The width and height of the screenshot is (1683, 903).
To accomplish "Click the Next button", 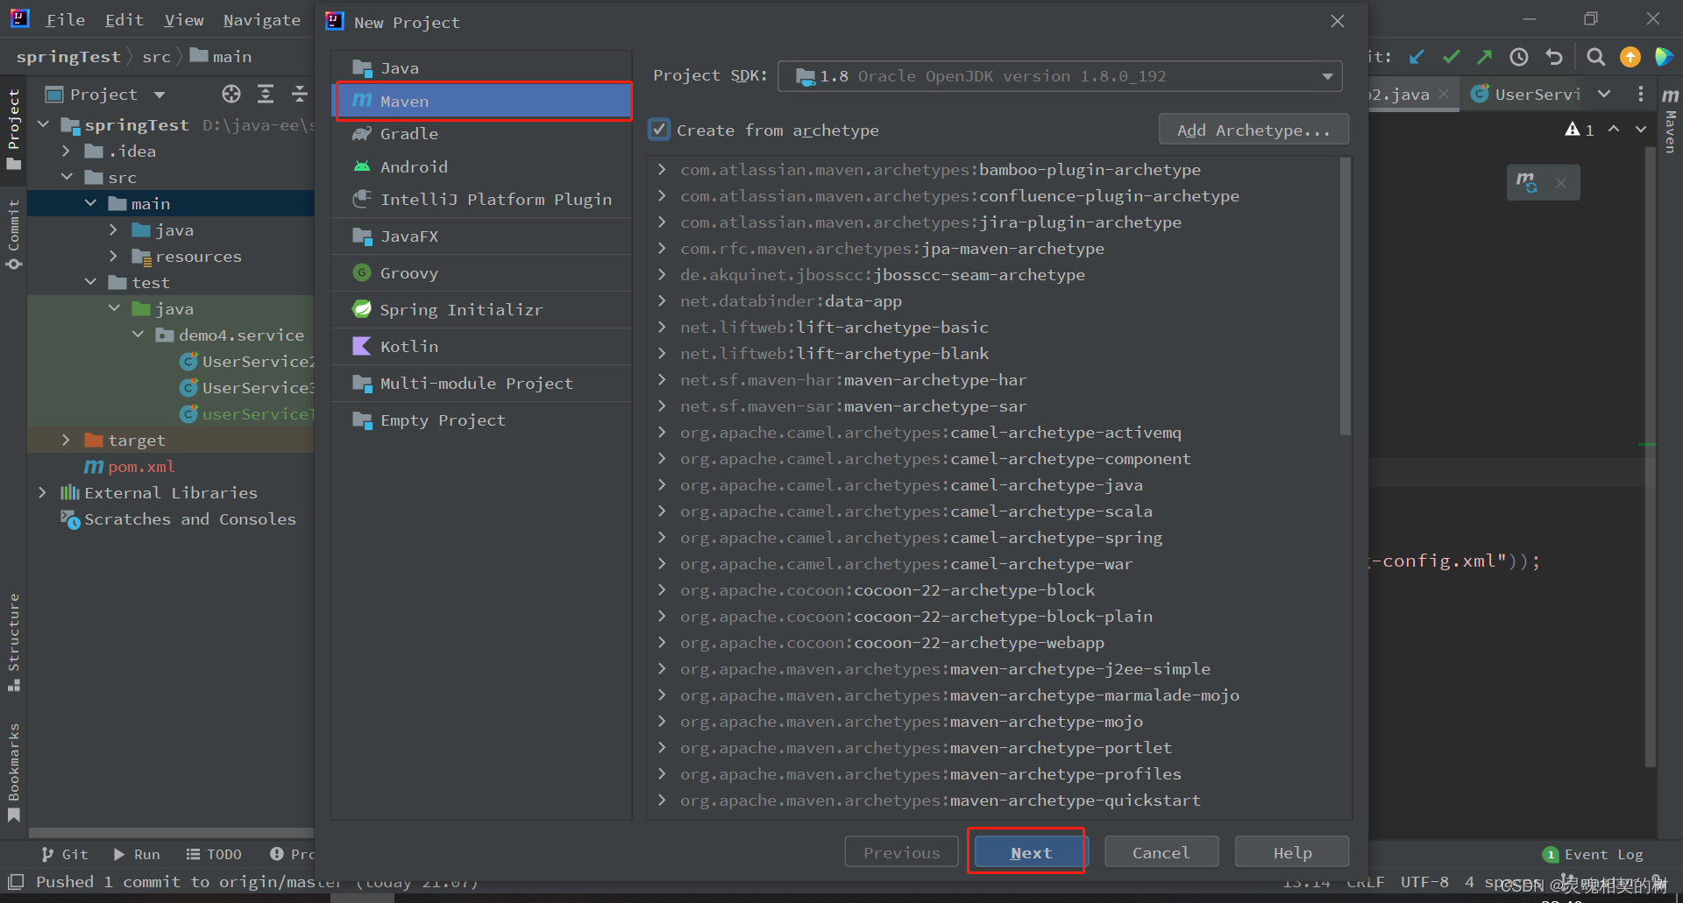I will pyautogui.click(x=1031, y=852).
